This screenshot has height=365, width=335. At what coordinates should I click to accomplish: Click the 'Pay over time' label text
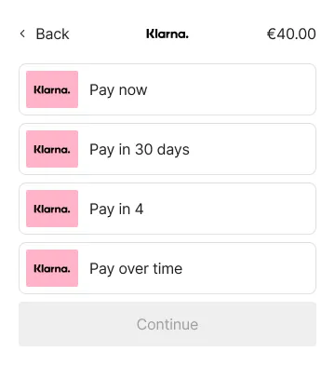[x=136, y=269]
